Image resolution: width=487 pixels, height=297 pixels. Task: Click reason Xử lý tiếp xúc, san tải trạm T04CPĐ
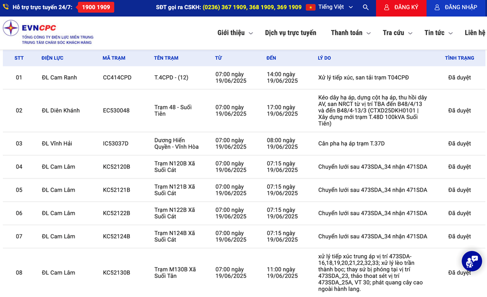(x=363, y=78)
